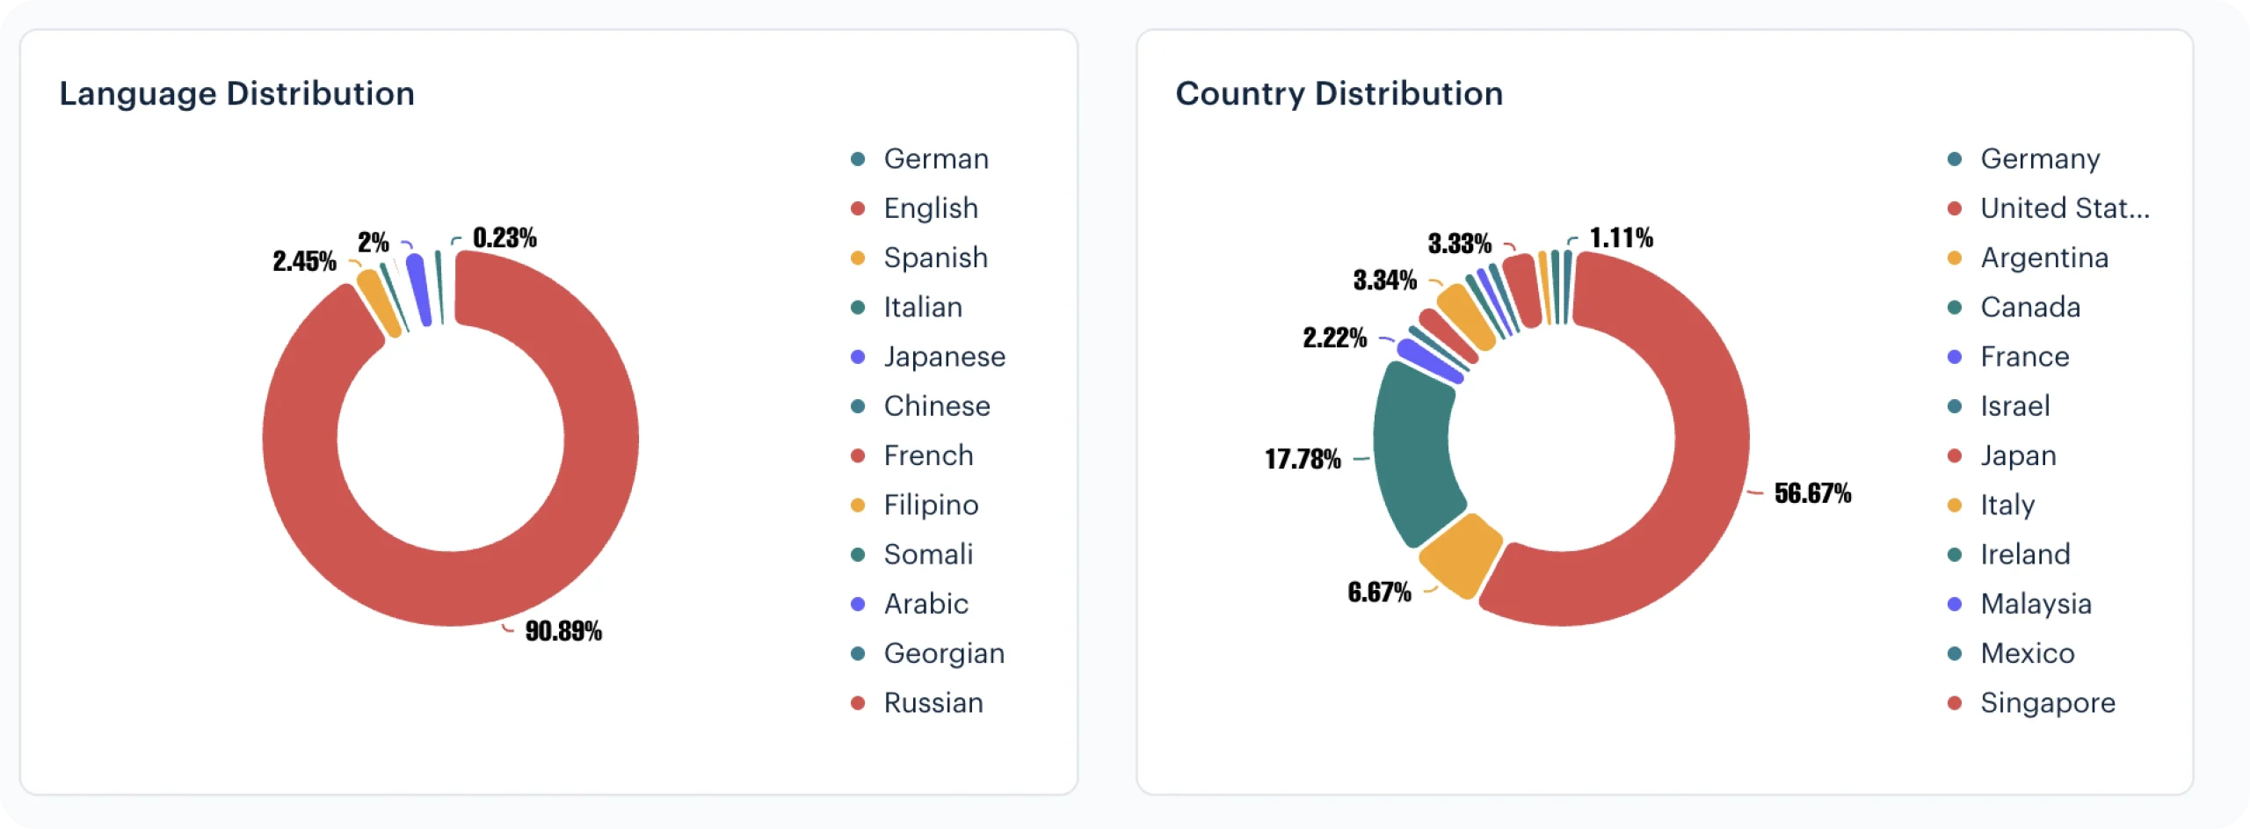Click the Israel legend entry

click(2014, 406)
